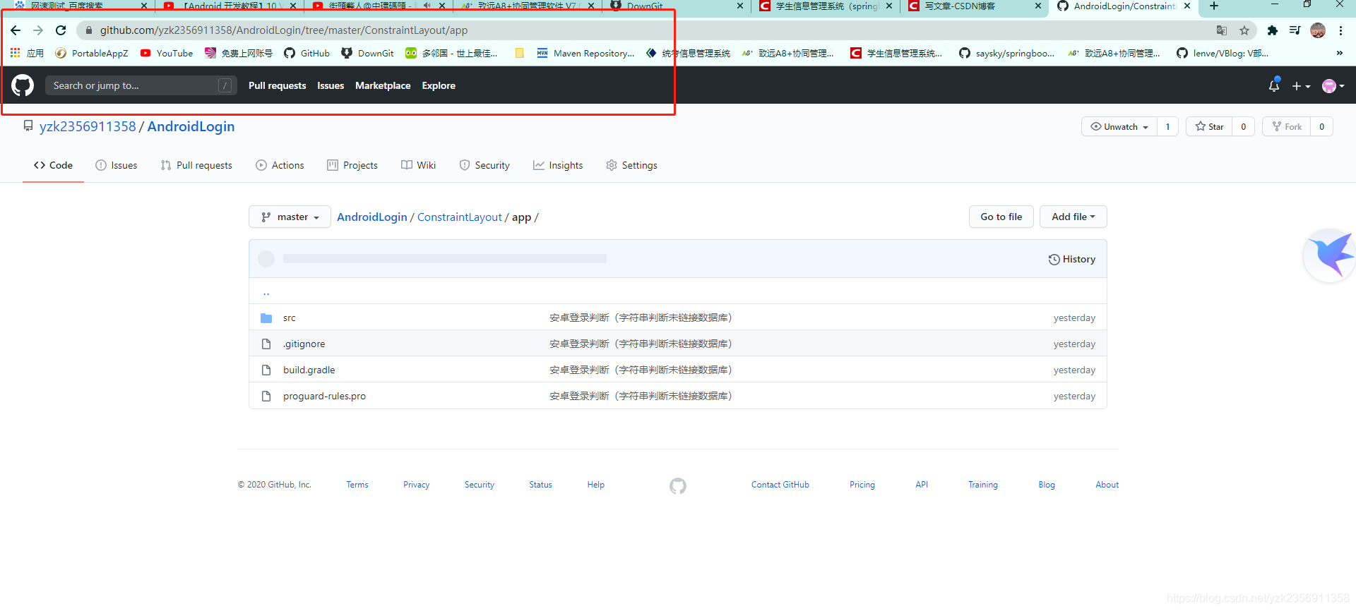The height and width of the screenshot is (611, 1356).
Task: View the watchers count of 1
Action: 1167,126
